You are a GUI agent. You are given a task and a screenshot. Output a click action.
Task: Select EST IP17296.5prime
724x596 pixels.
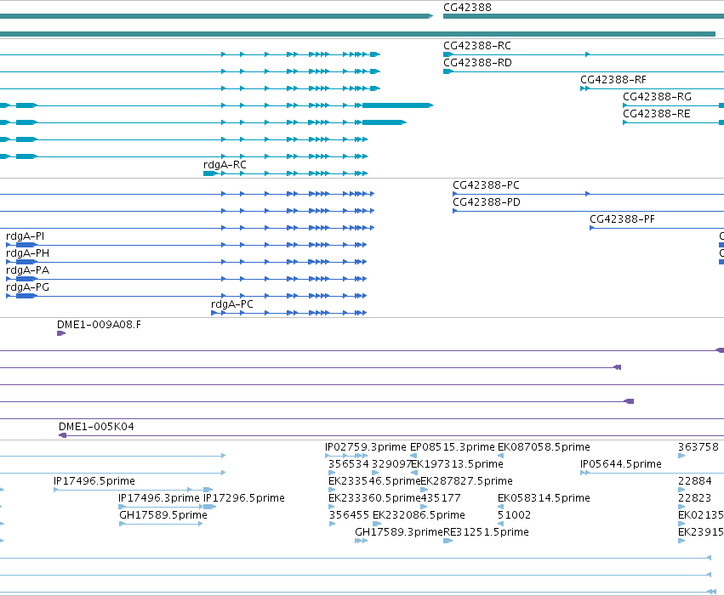pos(244,498)
